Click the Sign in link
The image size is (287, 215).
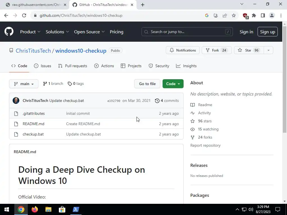pyautogui.click(x=246, y=32)
